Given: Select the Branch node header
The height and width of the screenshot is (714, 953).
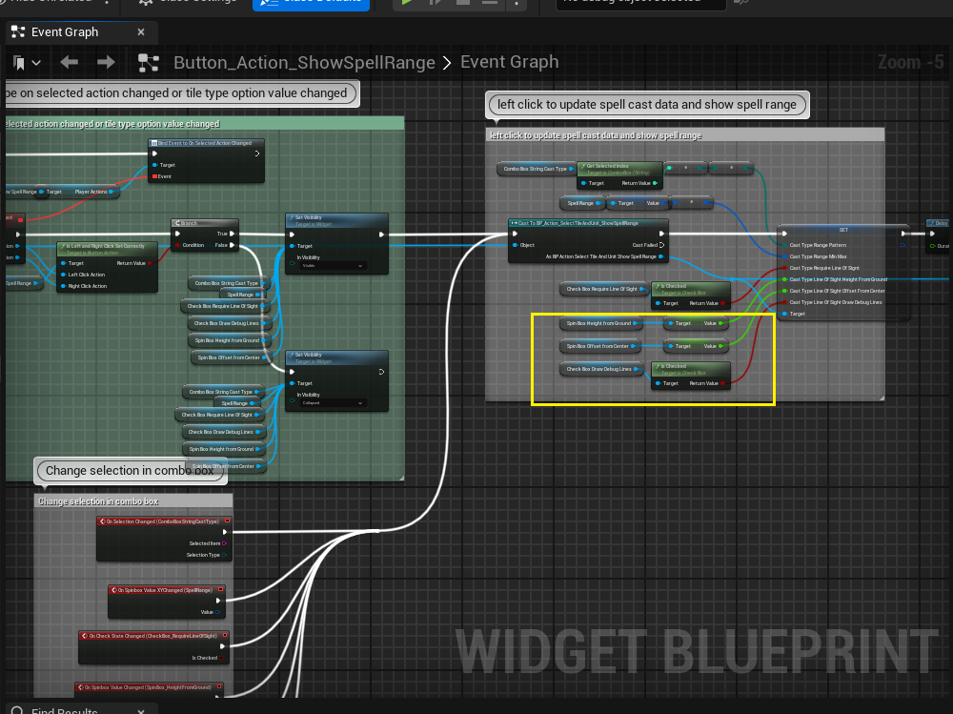Looking at the screenshot, I should (x=205, y=223).
